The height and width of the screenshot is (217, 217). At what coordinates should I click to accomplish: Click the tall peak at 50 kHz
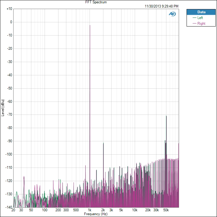pyautogui.click(x=166, y=116)
